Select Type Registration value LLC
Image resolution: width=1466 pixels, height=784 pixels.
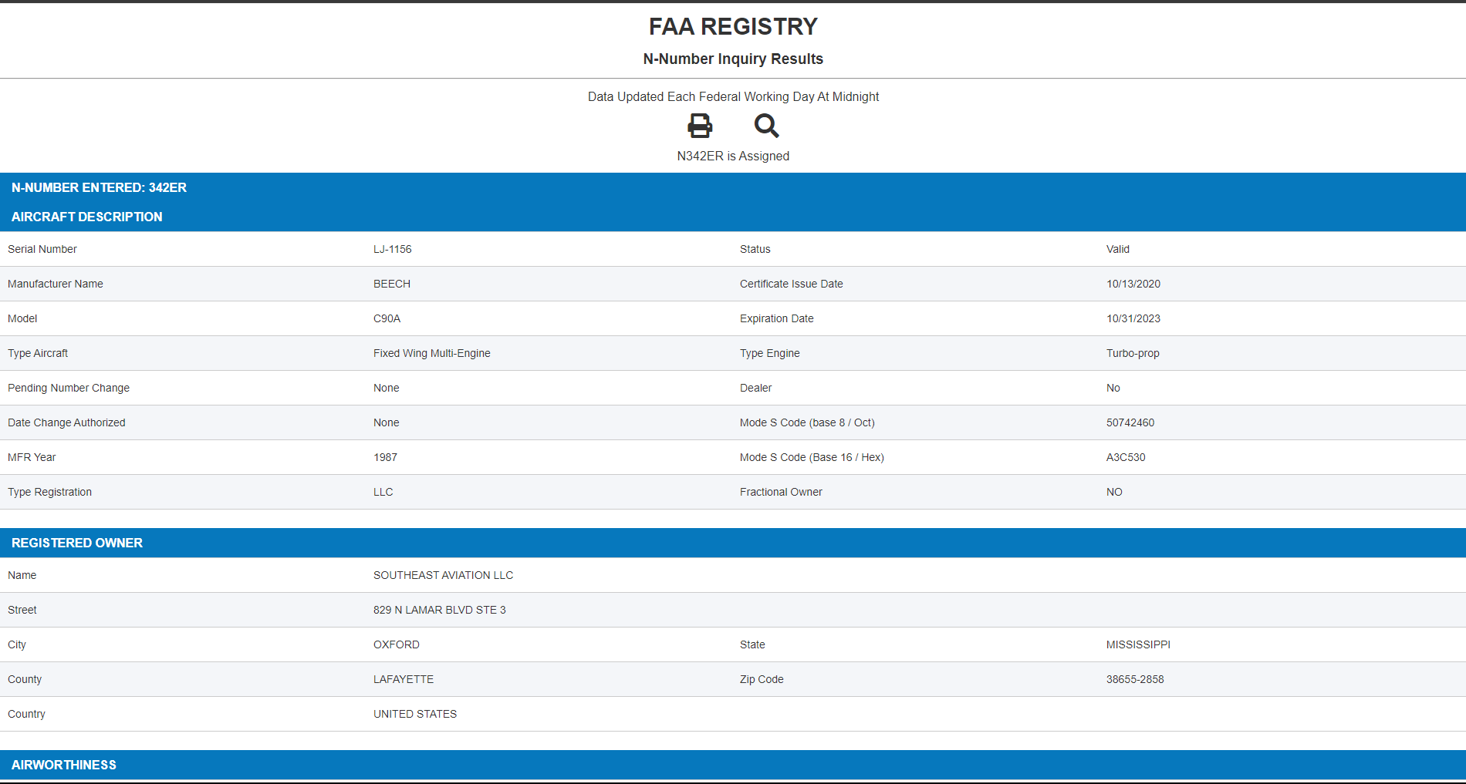tap(383, 492)
